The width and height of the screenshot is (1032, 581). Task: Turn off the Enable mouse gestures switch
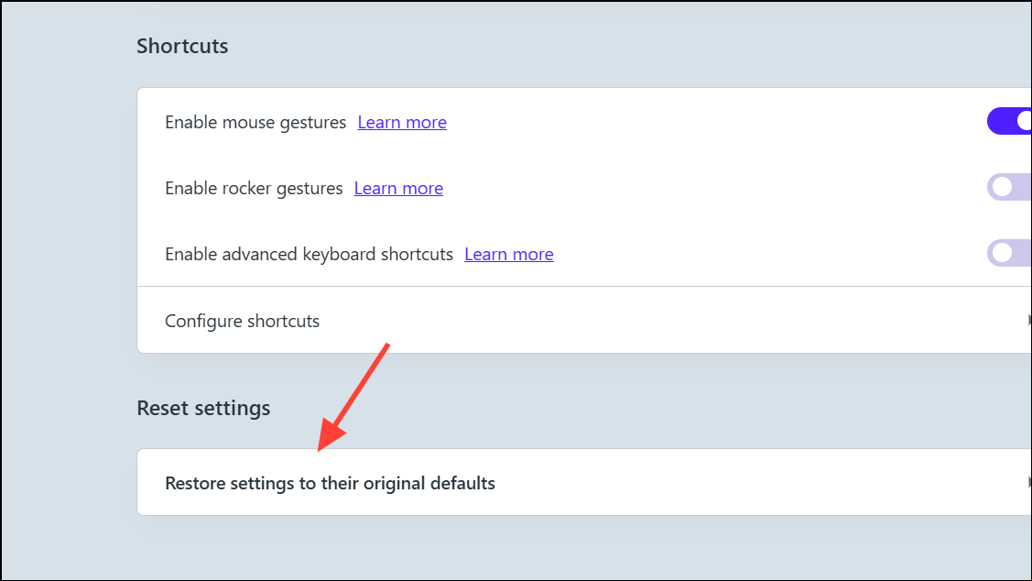[x=1010, y=121]
